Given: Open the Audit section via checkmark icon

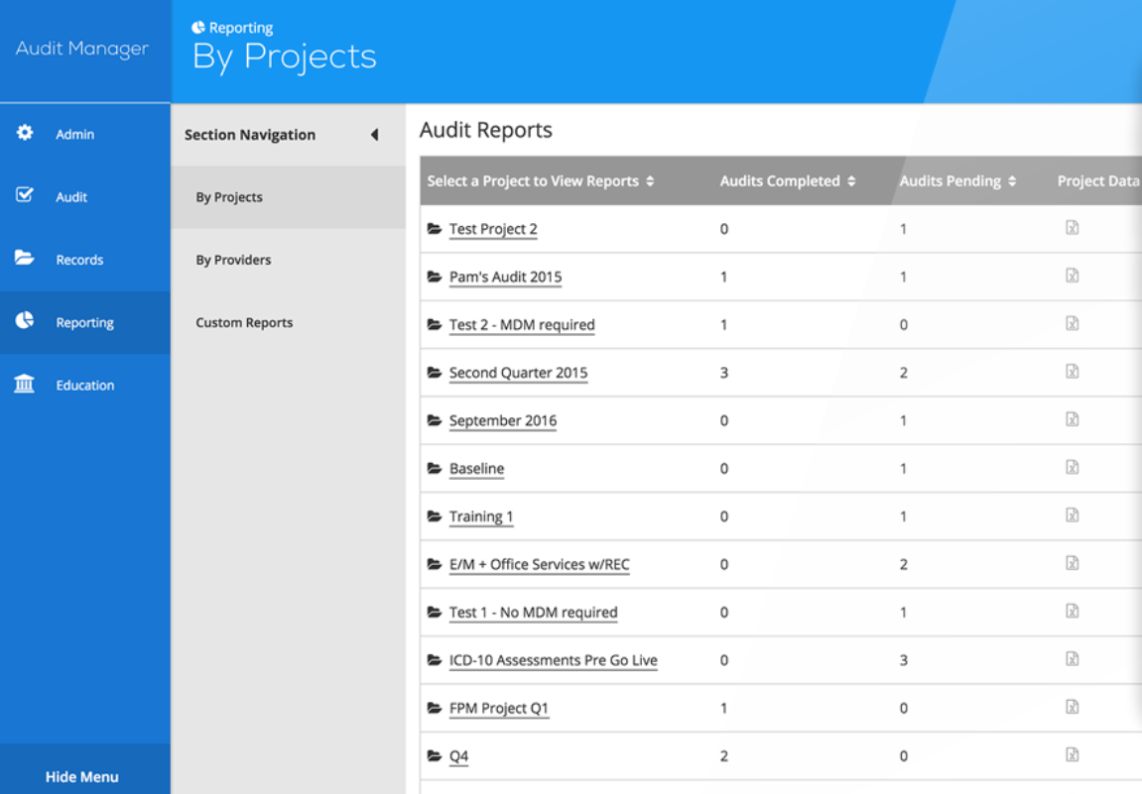Looking at the screenshot, I should pyautogui.click(x=24, y=196).
